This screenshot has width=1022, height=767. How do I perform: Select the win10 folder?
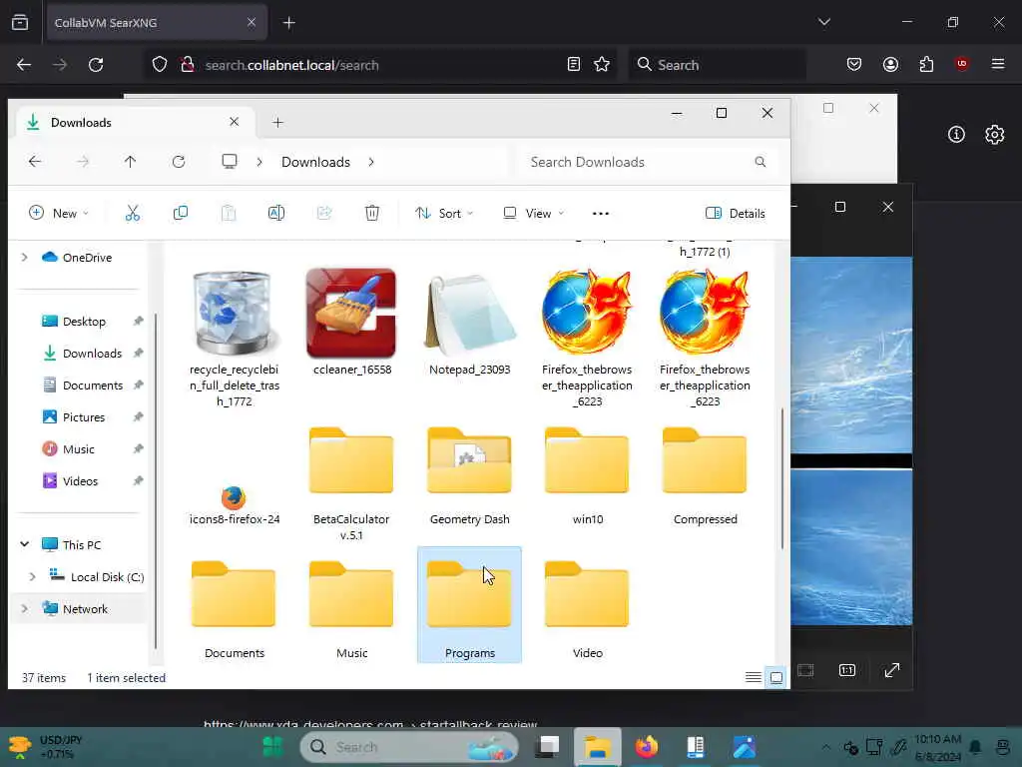tap(587, 476)
